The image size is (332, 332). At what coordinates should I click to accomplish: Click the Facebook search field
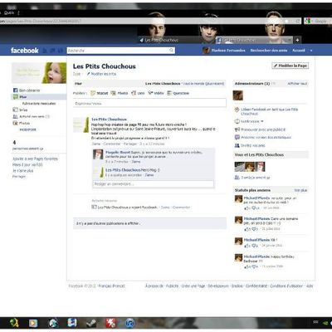121,51
